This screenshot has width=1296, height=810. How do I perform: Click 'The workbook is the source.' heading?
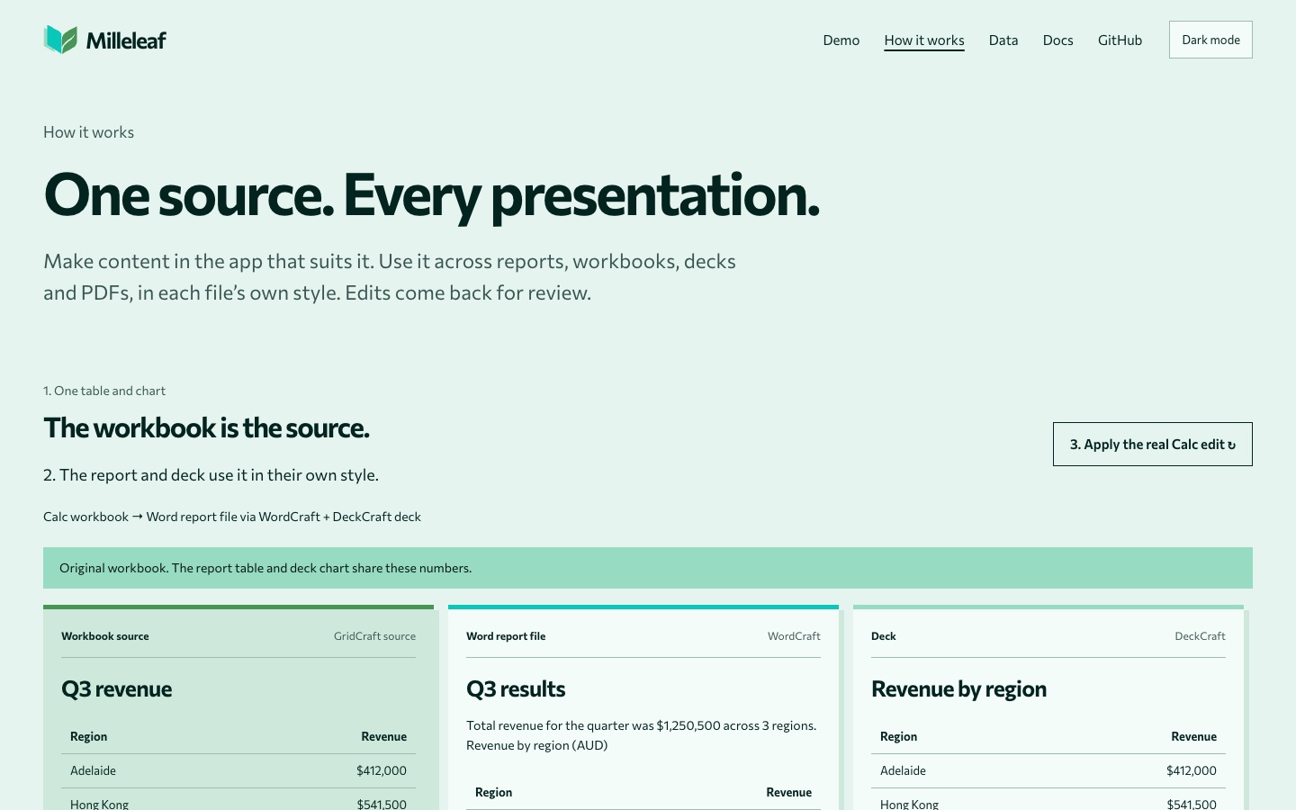206,427
